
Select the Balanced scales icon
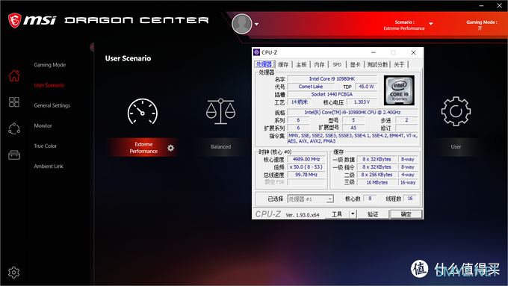tap(220, 111)
